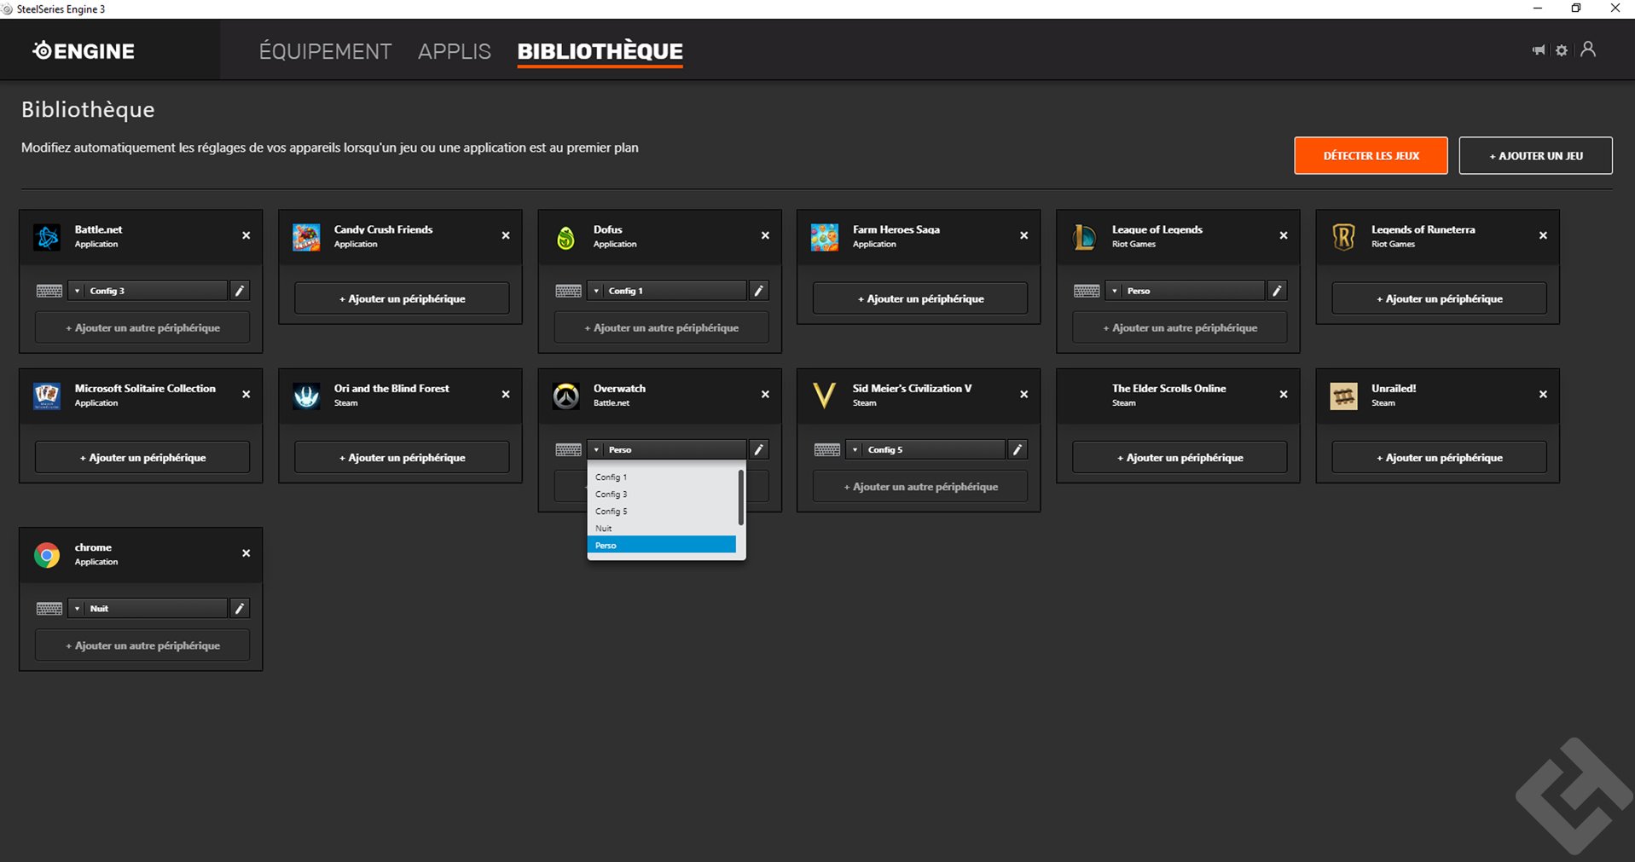
Task: Remove League of Legends from library
Action: click(x=1284, y=235)
